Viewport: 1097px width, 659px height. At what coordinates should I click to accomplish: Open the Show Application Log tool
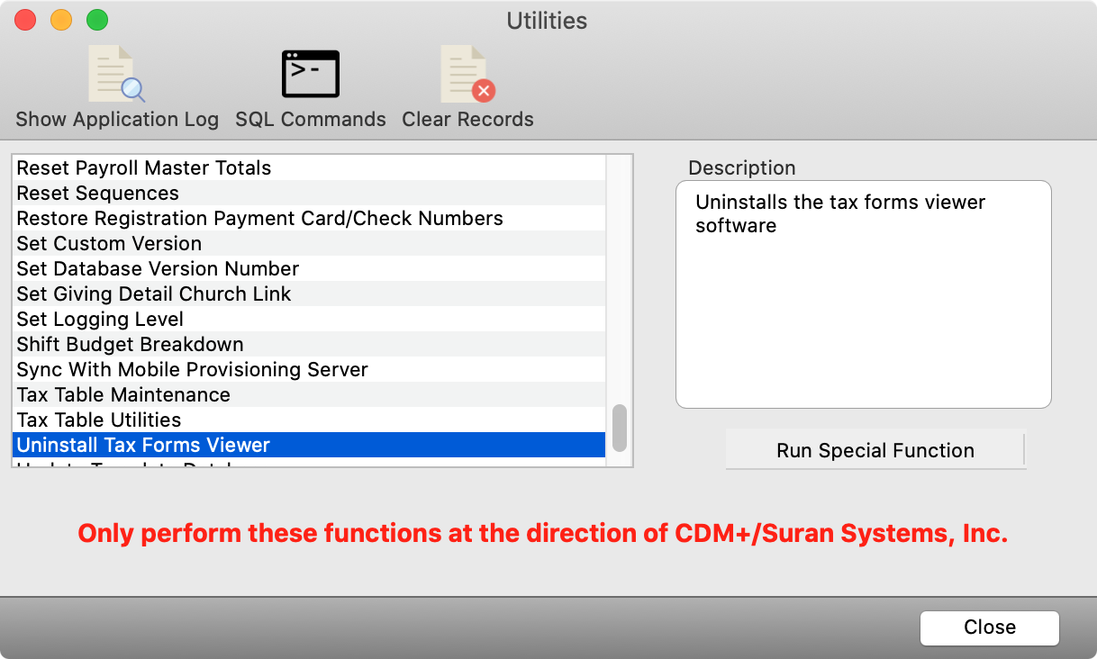pyautogui.click(x=116, y=87)
